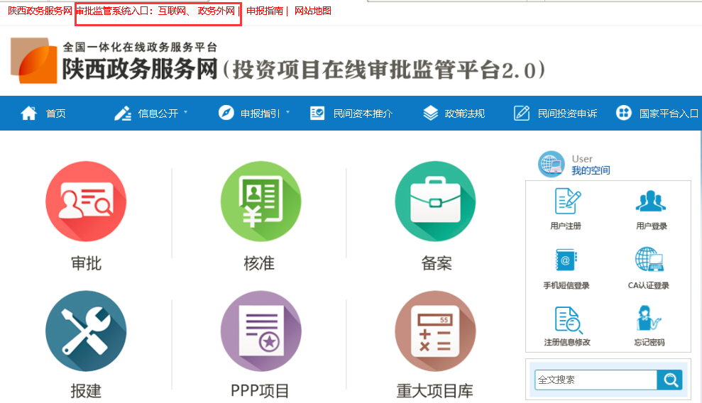Click the 重大项目库 label text
The width and height of the screenshot is (702, 403).
click(x=434, y=391)
